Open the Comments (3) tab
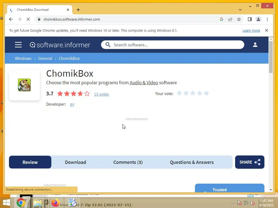Viewport: 278px width, 208px height. point(128,162)
